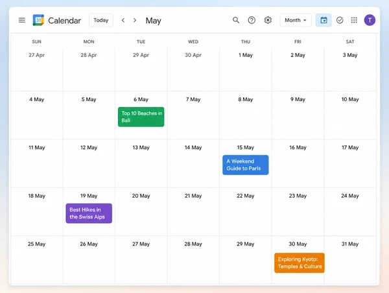Click the Calendar app title text
This screenshot has width=389, height=293.
64,20
